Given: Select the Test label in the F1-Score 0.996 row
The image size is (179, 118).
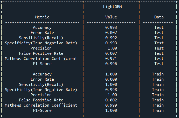Looking at the screenshot, I should click(x=159, y=64).
